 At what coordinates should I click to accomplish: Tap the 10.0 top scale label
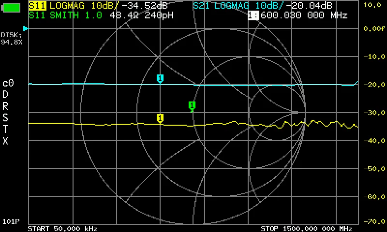pyautogui.click(x=372, y=5)
